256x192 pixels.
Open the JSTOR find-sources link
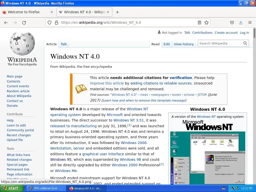tap(202, 95)
